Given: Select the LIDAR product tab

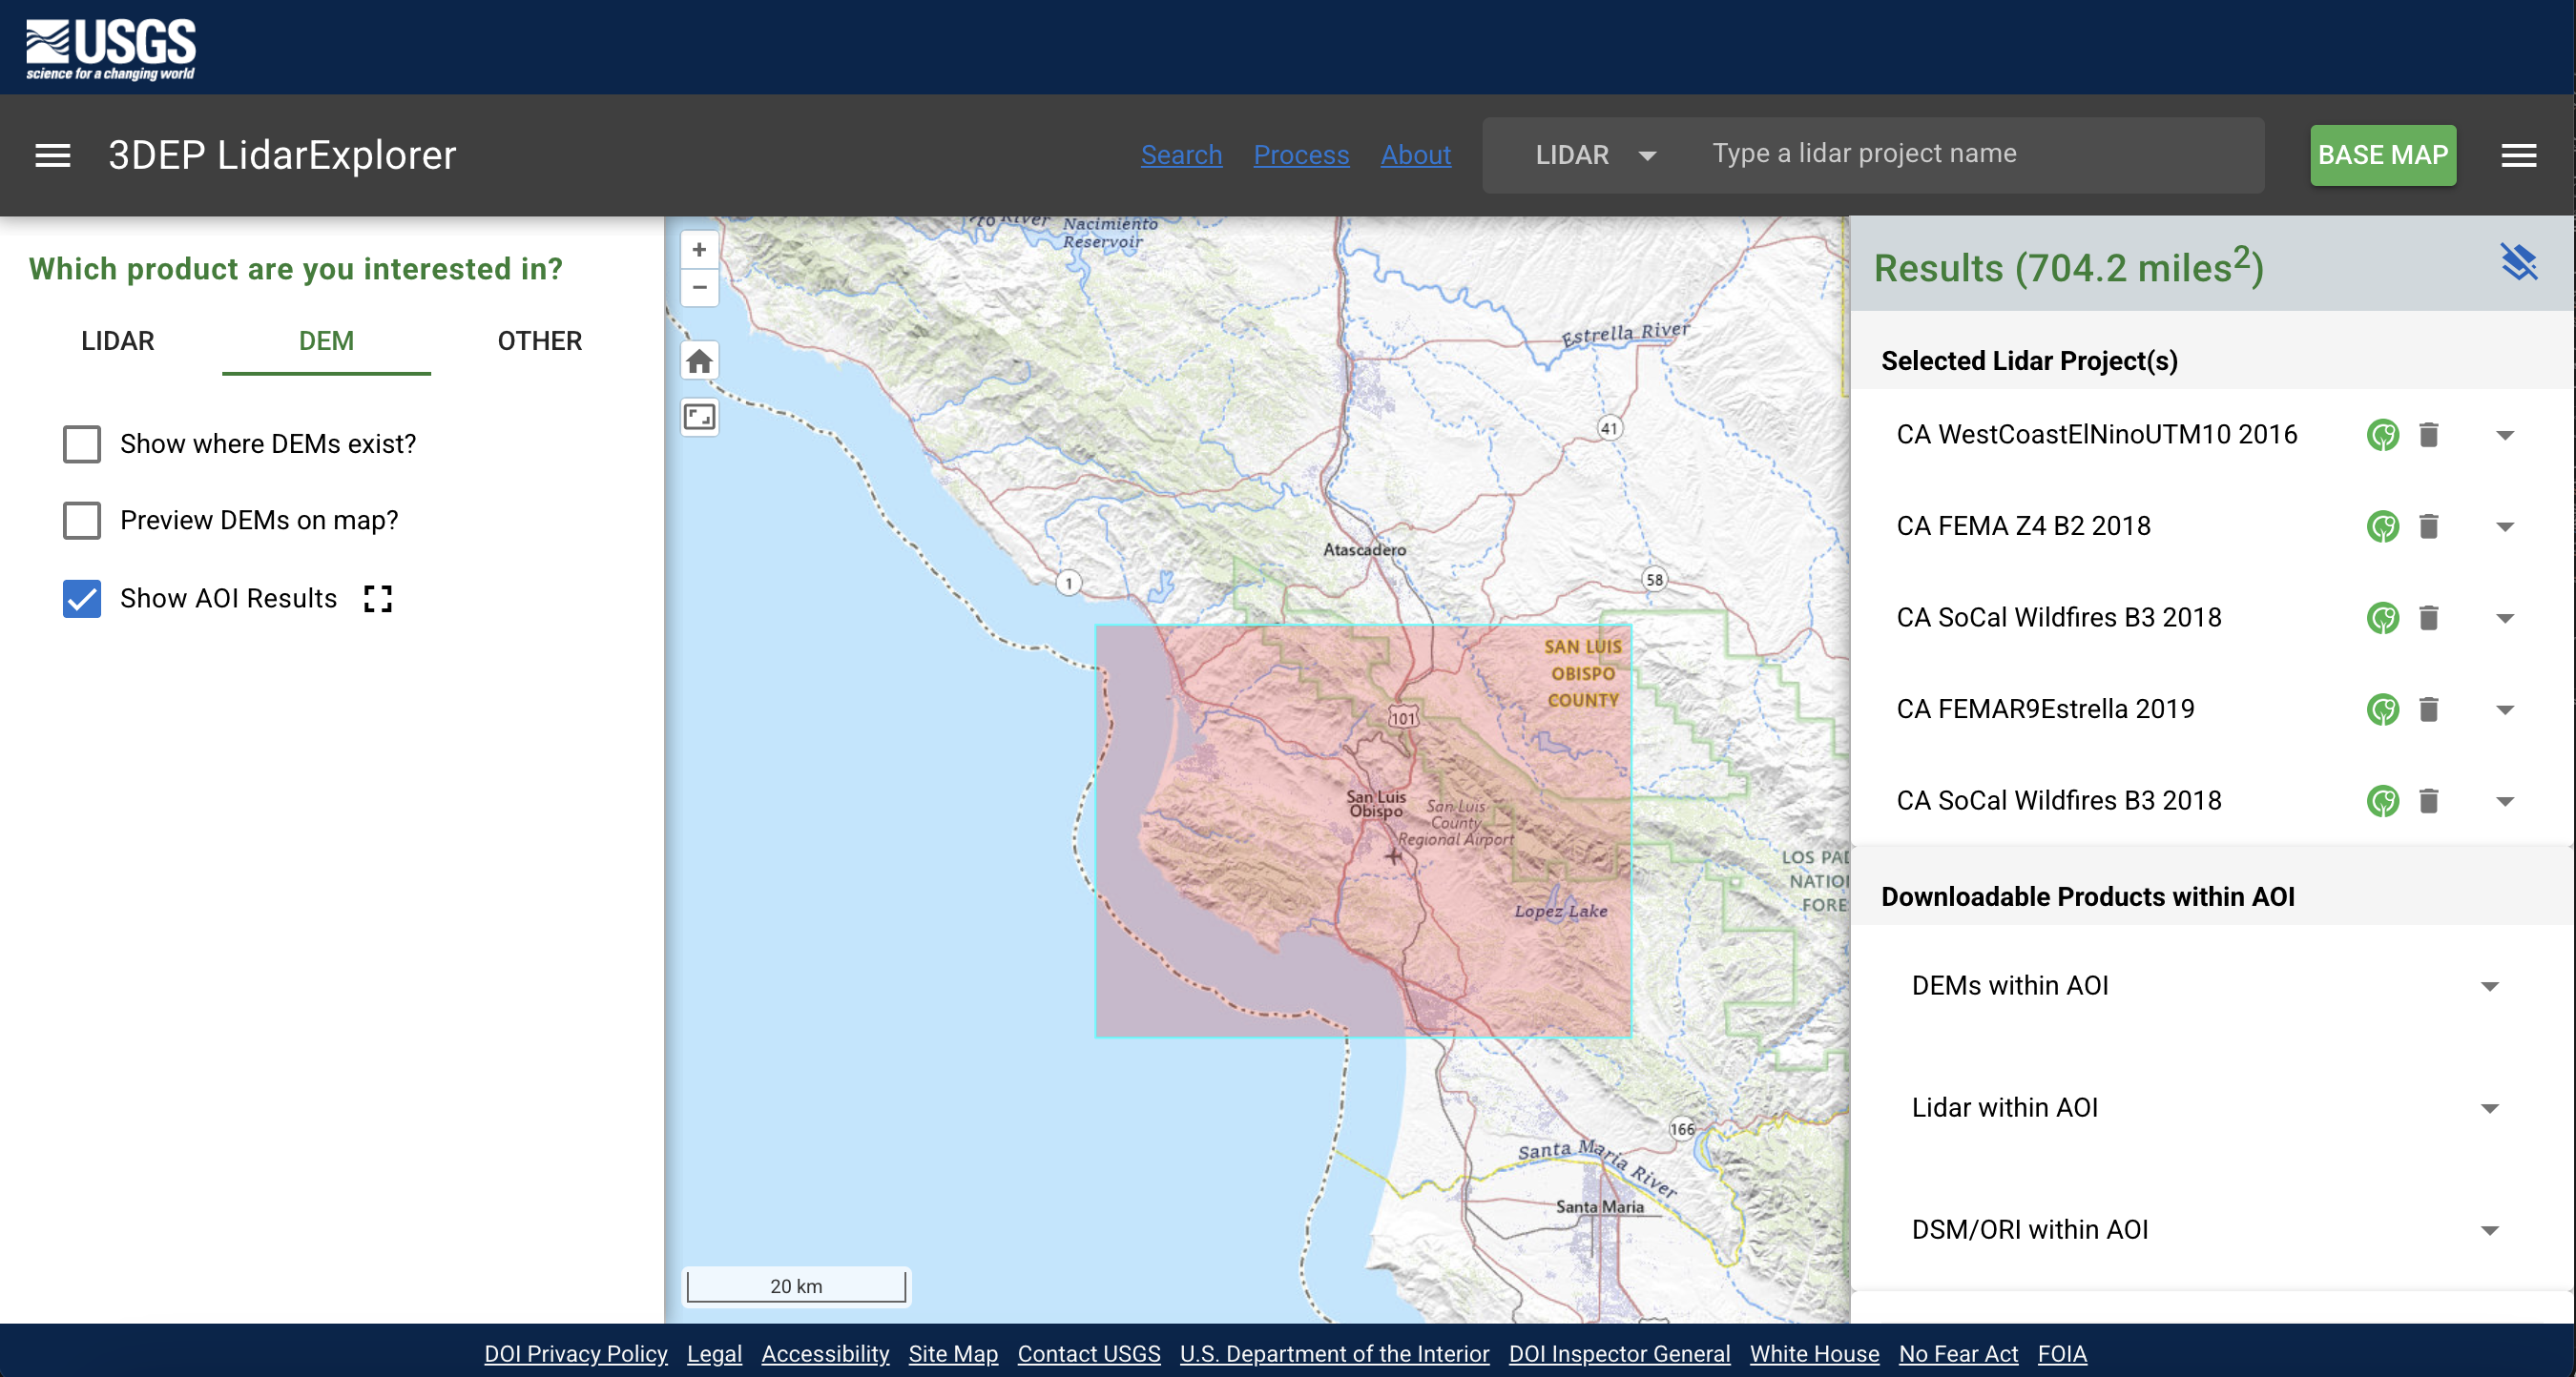Looking at the screenshot, I should point(117,340).
